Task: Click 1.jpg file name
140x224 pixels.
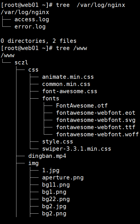Action: click(51, 170)
